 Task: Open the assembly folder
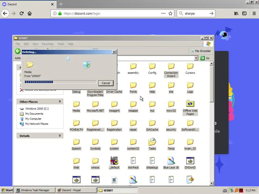click(133, 69)
